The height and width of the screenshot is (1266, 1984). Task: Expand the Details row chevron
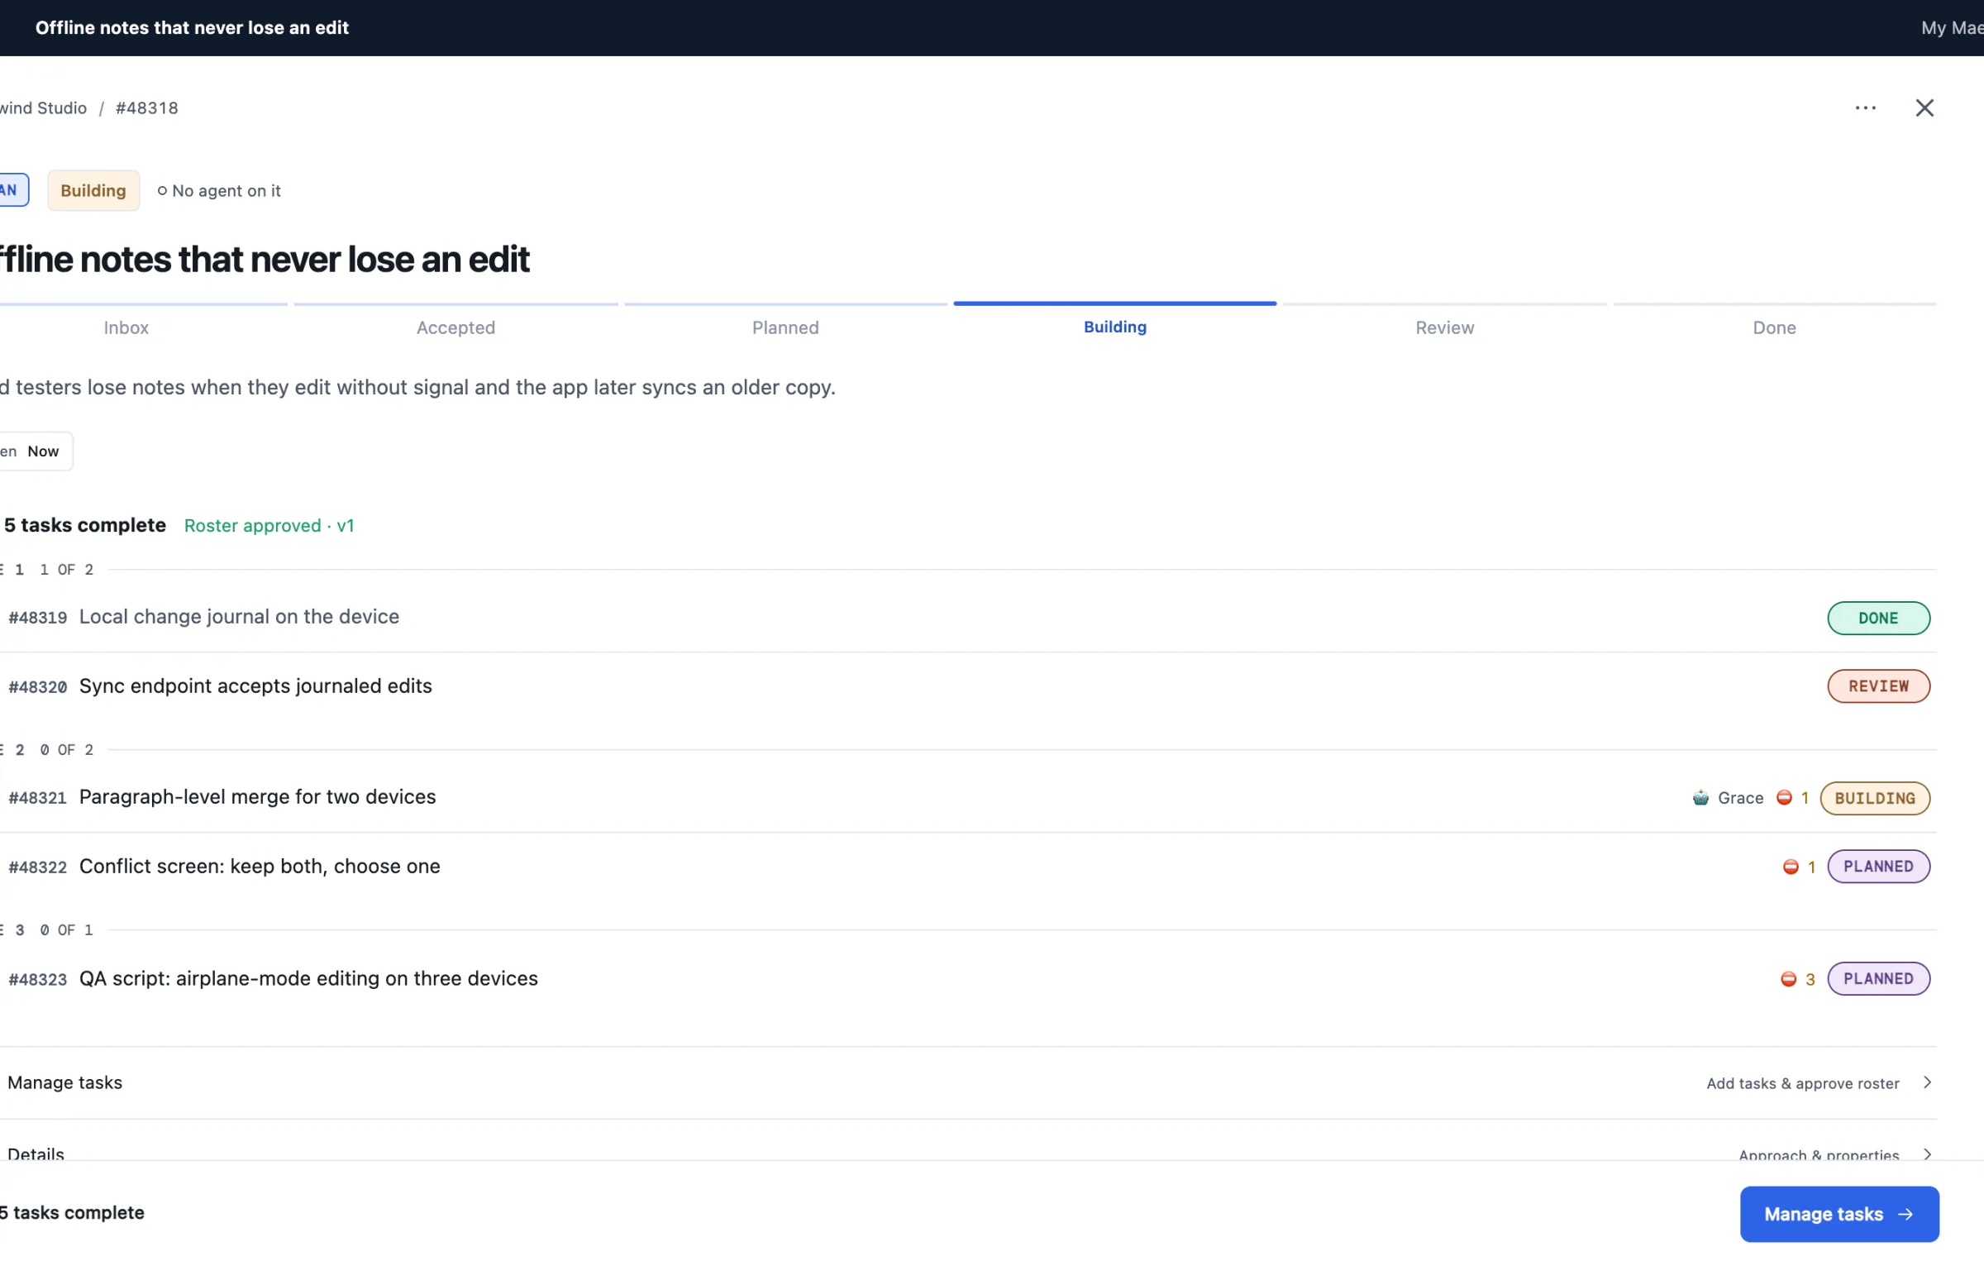[x=1927, y=1154]
